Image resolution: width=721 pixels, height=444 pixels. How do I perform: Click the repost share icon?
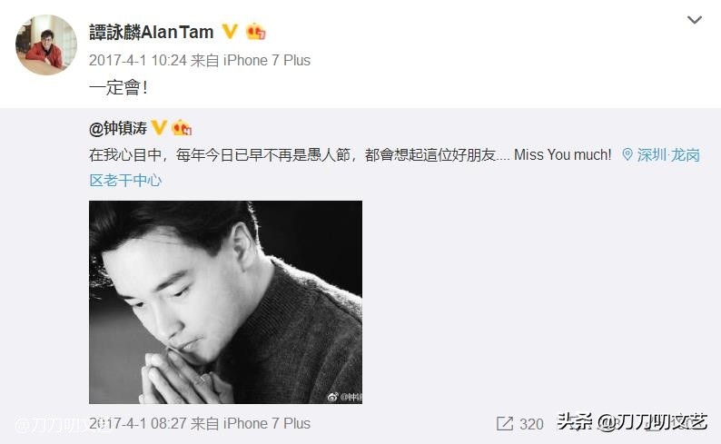[504, 423]
